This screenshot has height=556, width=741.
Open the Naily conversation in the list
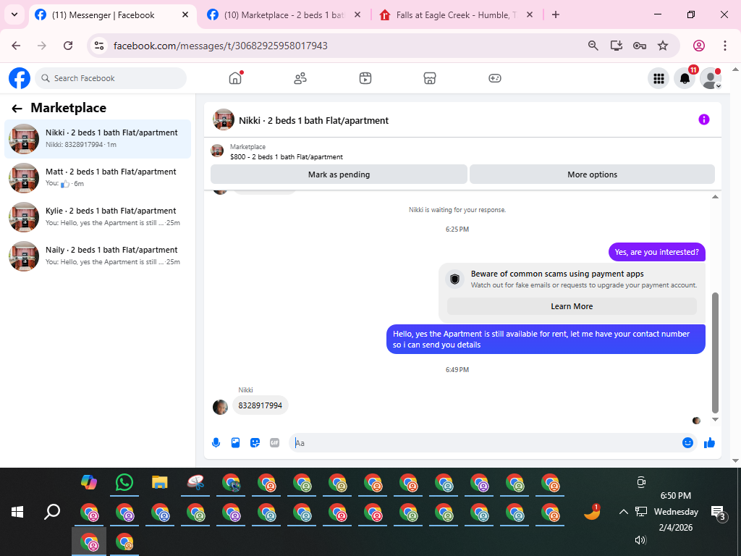coord(98,256)
